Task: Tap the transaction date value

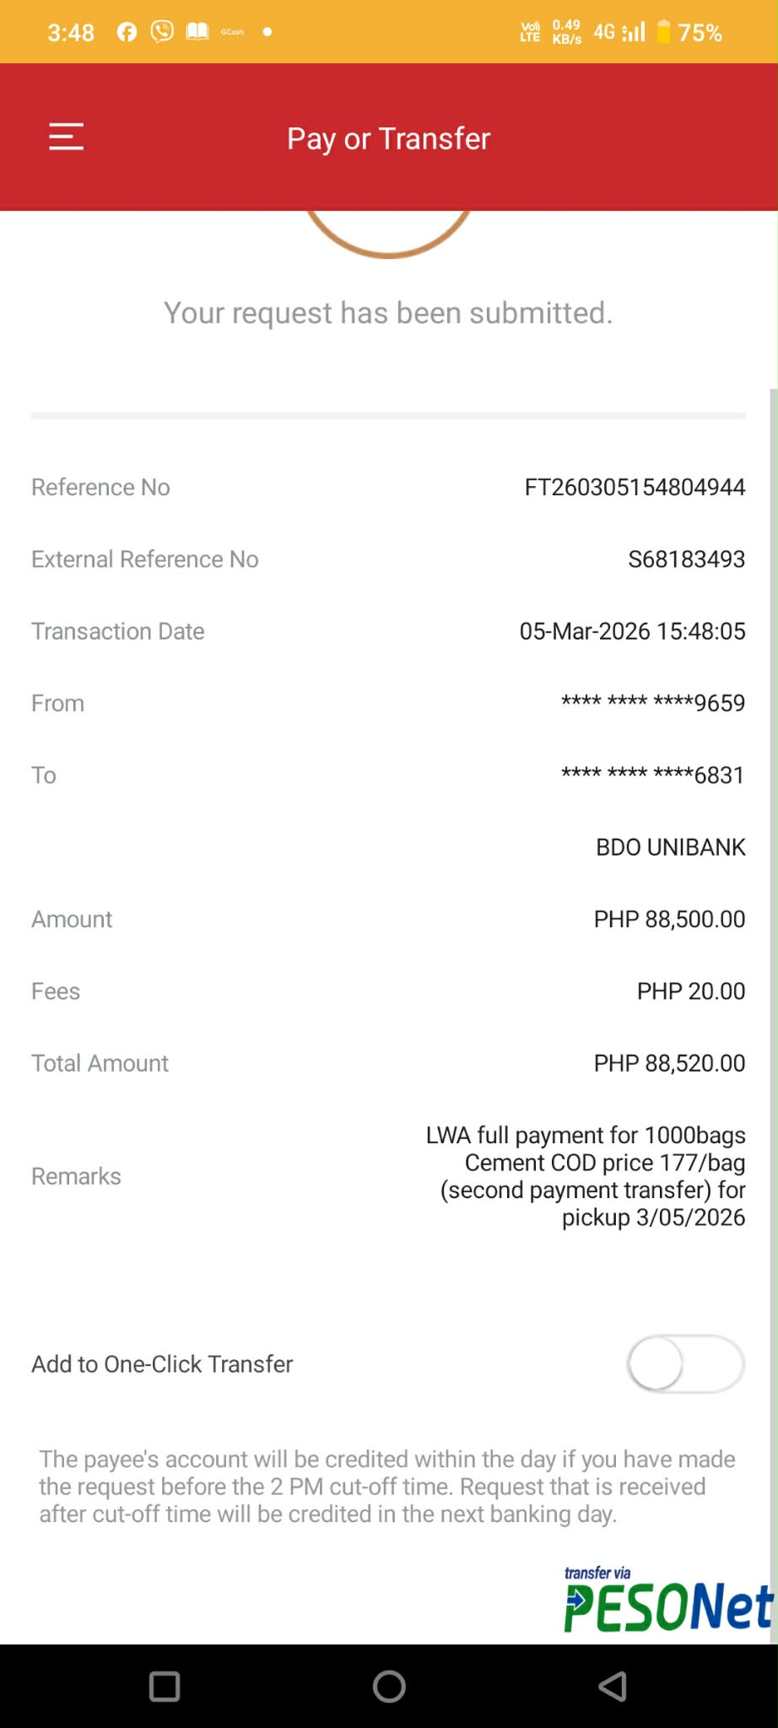Action: (x=632, y=631)
